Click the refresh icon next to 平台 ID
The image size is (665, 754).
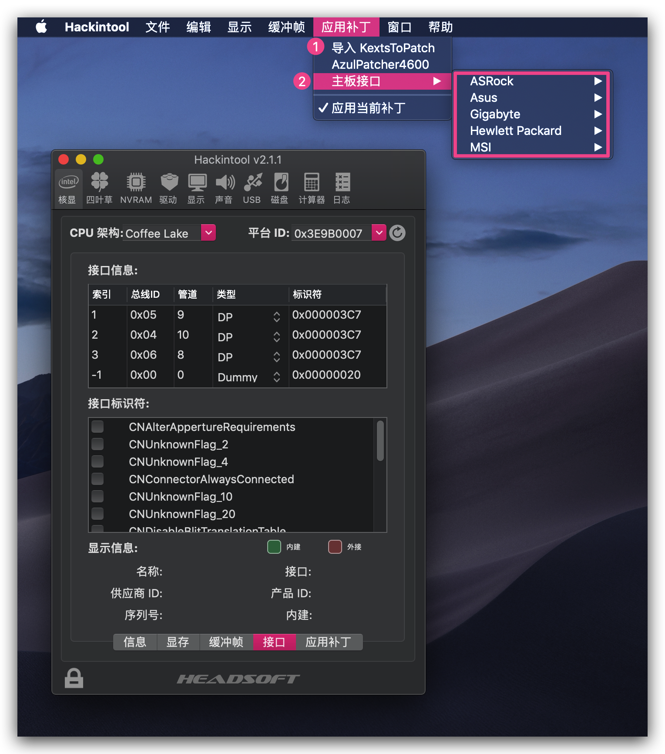397,233
